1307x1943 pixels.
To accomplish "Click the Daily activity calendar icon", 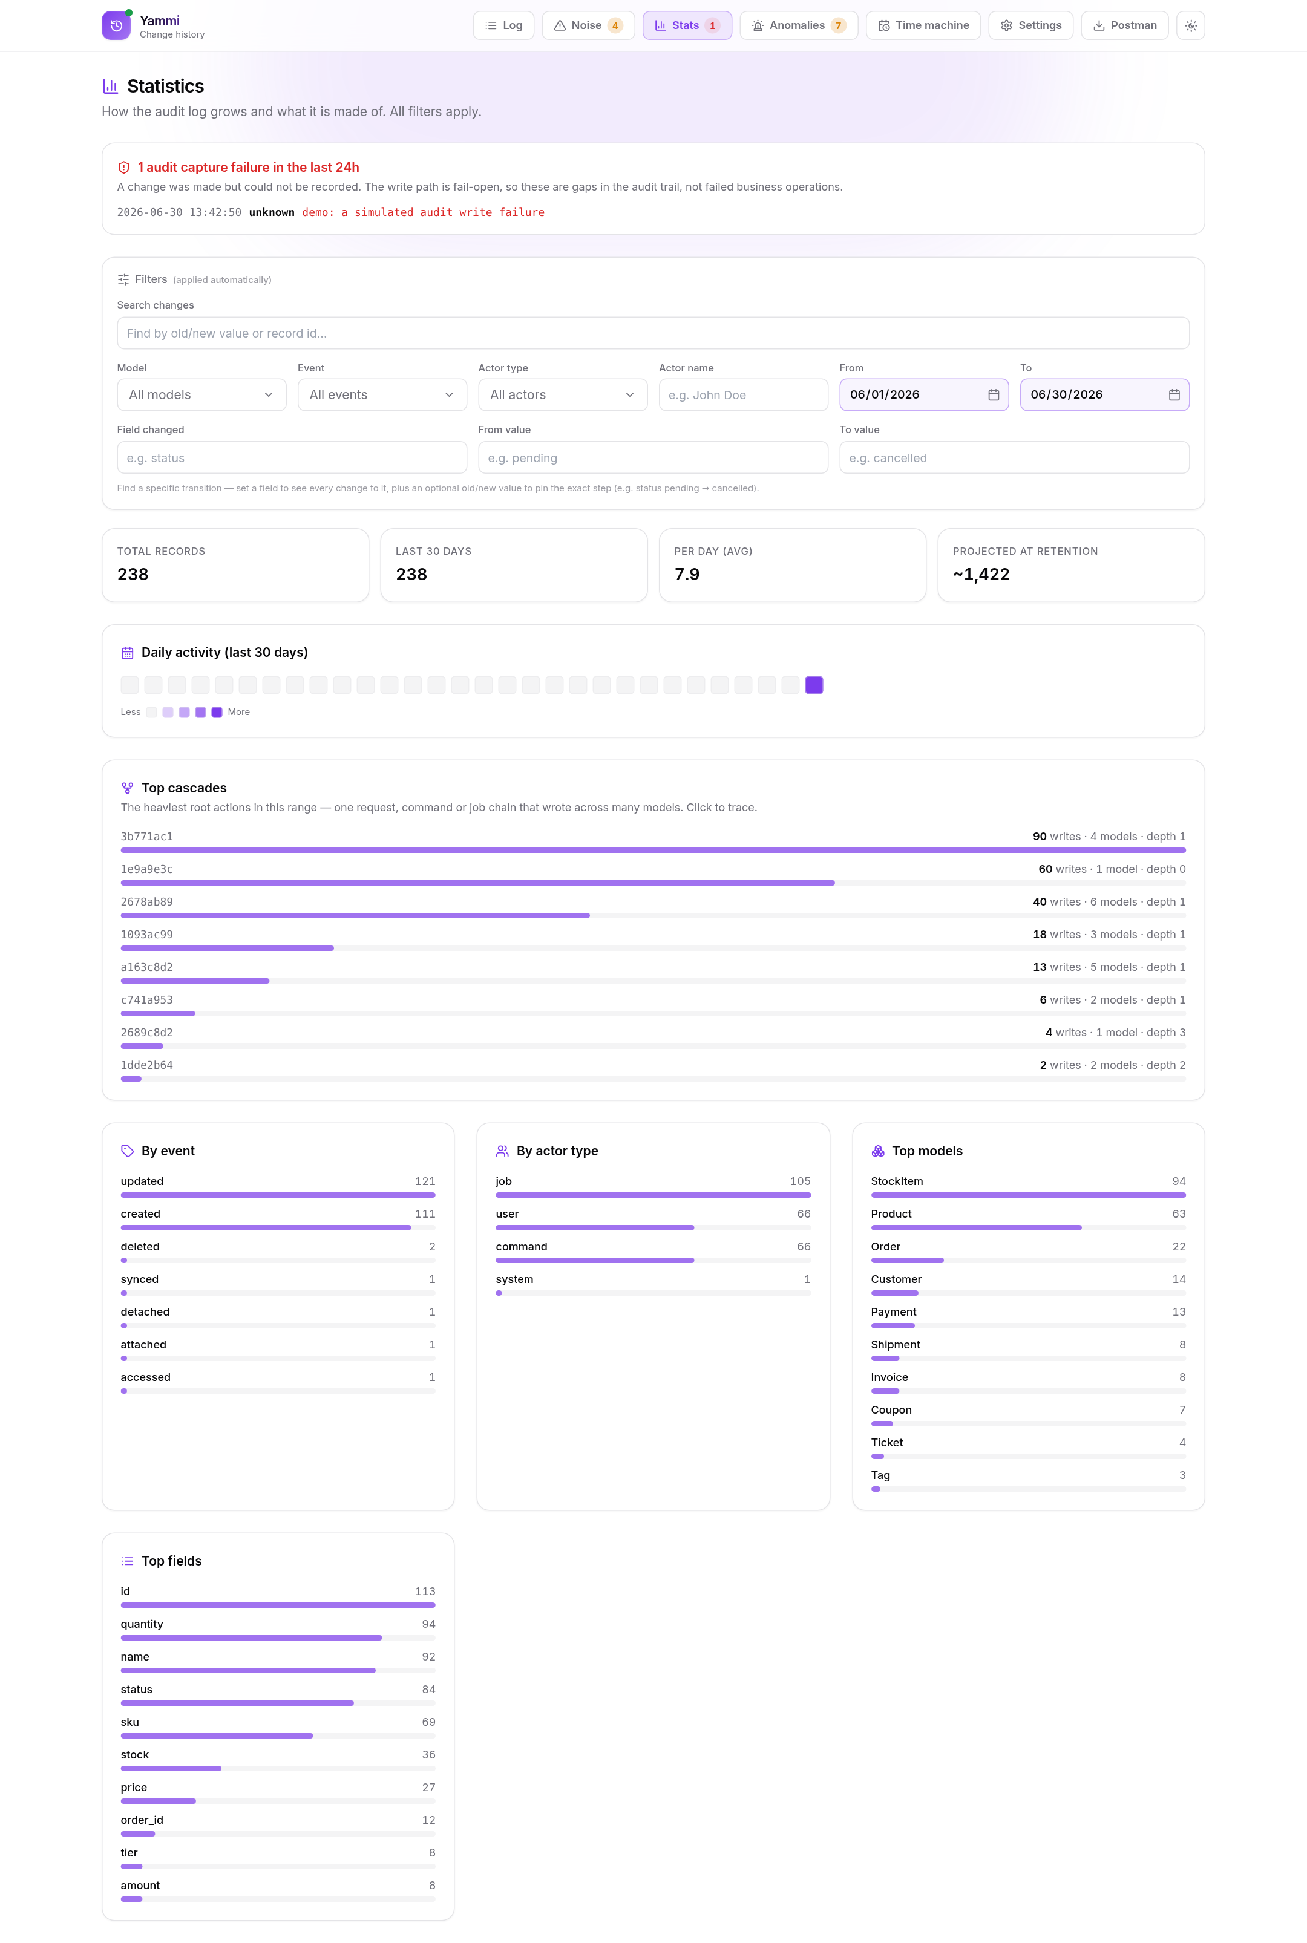I will click(128, 652).
